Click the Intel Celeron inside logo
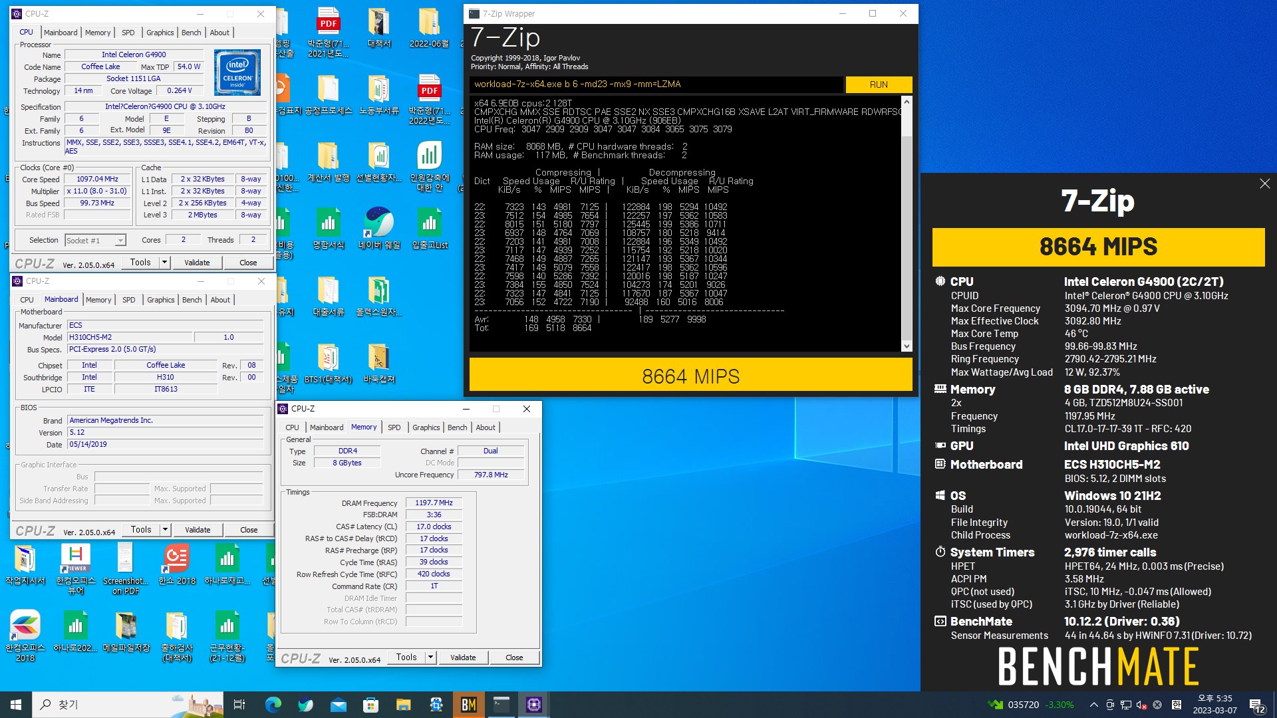 (237, 73)
